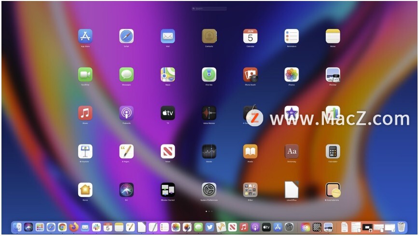Open Messages in the Launchpad grid
The image size is (419, 236).
pyautogui.click(x=126, y=74)
